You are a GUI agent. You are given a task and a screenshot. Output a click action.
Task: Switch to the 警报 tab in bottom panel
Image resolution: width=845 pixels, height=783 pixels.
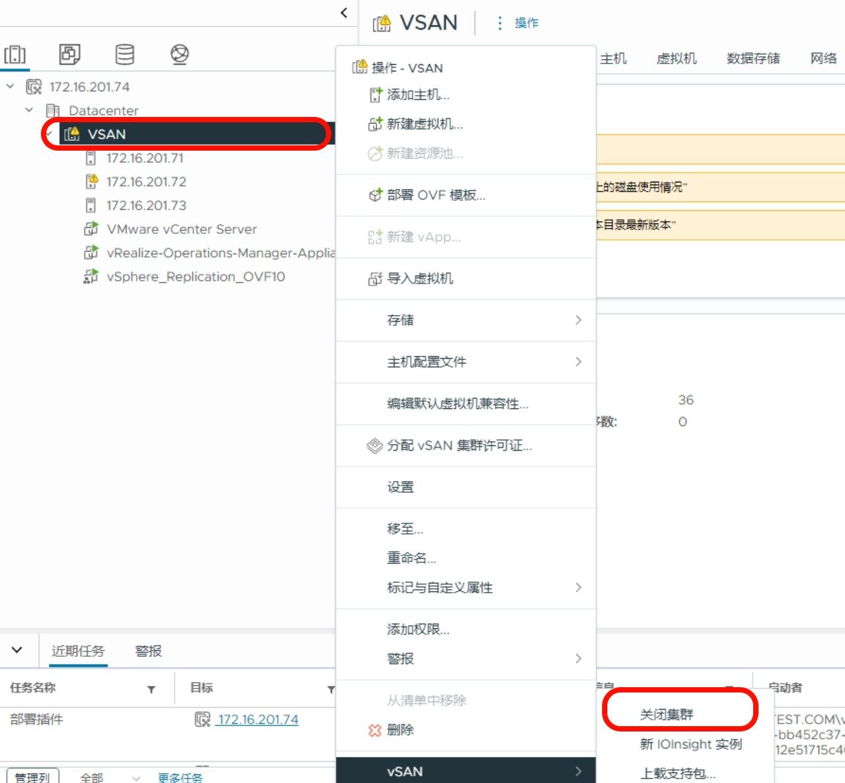click(149, 651)
